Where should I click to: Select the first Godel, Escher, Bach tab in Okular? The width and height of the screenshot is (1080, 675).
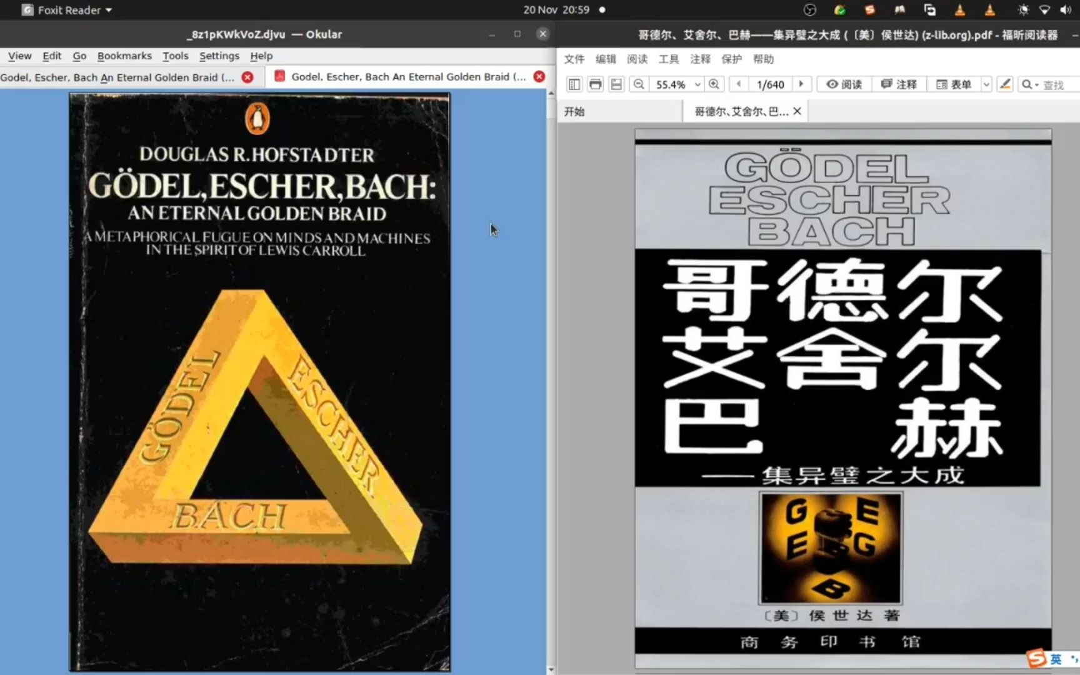(x=117, y=77)
